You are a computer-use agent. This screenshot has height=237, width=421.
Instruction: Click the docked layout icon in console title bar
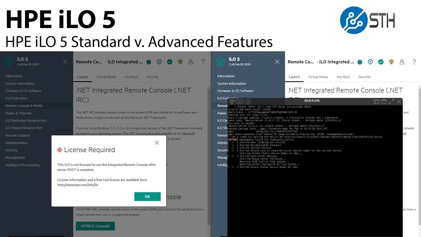[376, 102]
